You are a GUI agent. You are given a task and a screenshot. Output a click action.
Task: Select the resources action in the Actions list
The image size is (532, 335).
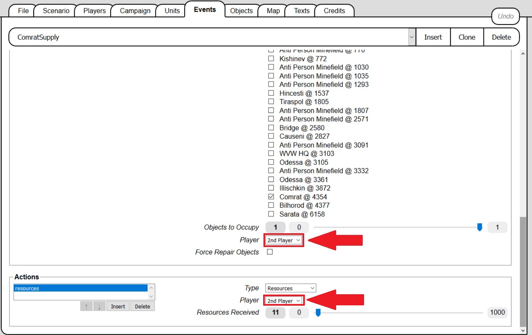point(81,288)
